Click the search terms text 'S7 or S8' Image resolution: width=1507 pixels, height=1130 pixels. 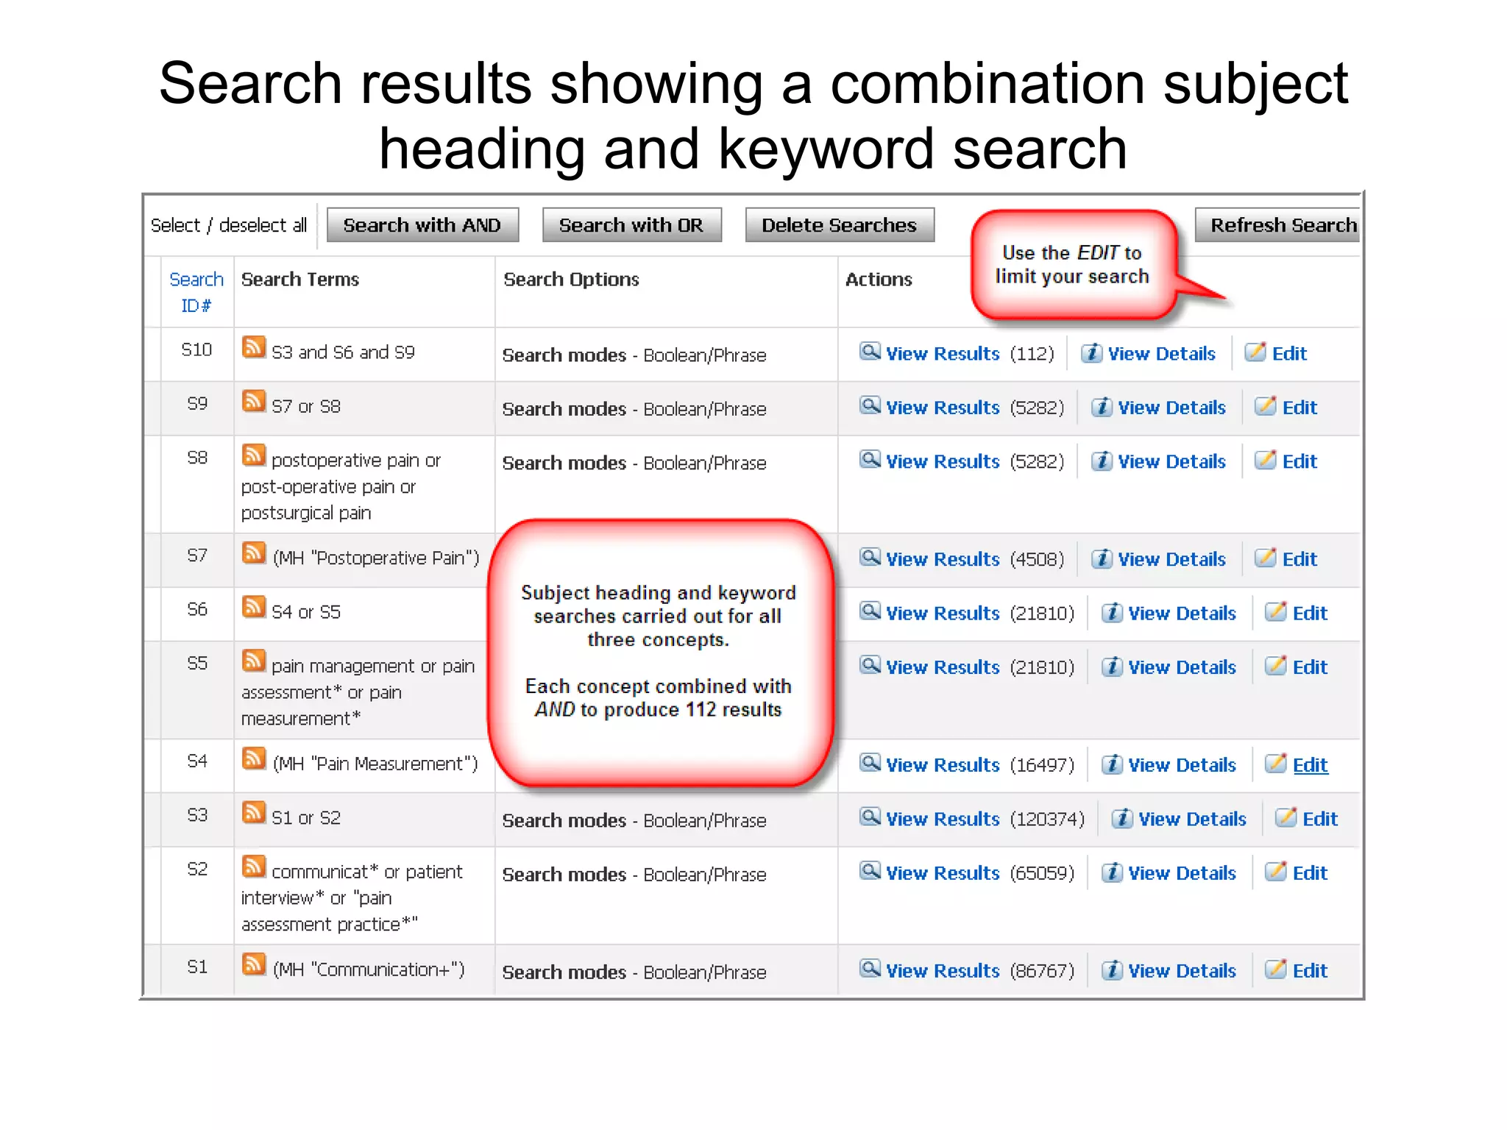[x=306, y=407]
